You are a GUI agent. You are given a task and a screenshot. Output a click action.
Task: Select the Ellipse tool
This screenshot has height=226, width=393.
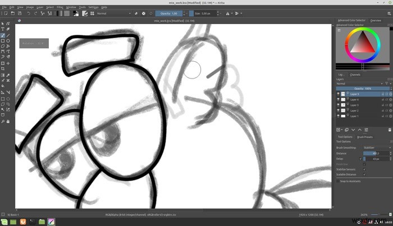(8, 41)
